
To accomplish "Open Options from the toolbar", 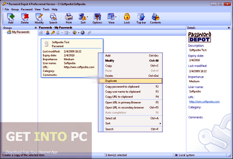I will tap(97, 19).
